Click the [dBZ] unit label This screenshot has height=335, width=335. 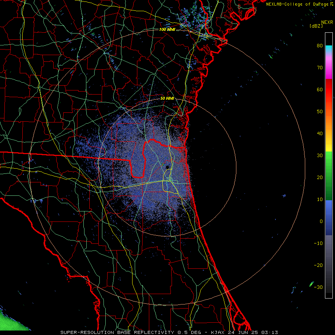point(316,26)
